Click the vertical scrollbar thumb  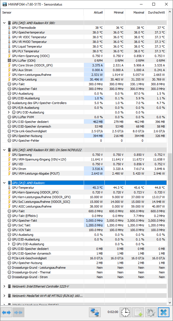pos(170,226)
